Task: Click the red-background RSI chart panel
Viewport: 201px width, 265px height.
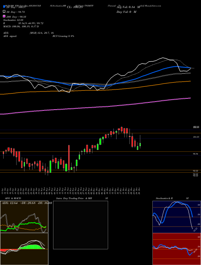Action: pos(176,249)
